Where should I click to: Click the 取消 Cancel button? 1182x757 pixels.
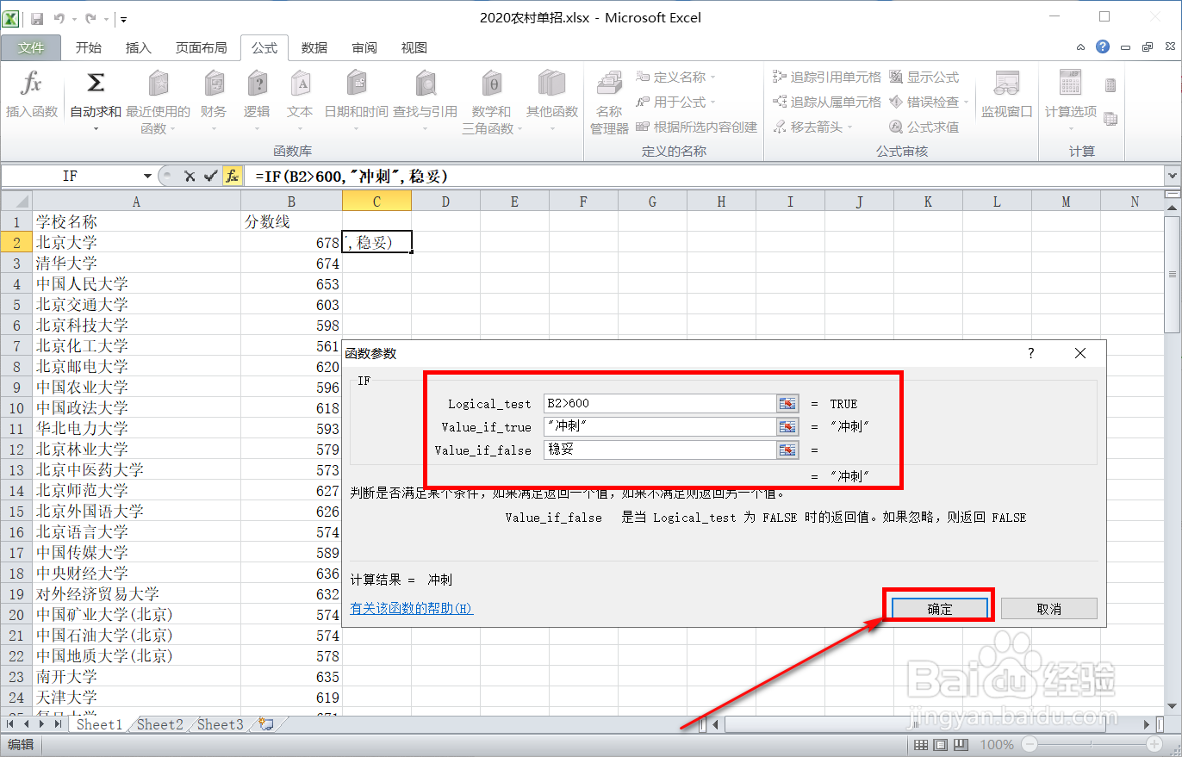(1048, 608)
